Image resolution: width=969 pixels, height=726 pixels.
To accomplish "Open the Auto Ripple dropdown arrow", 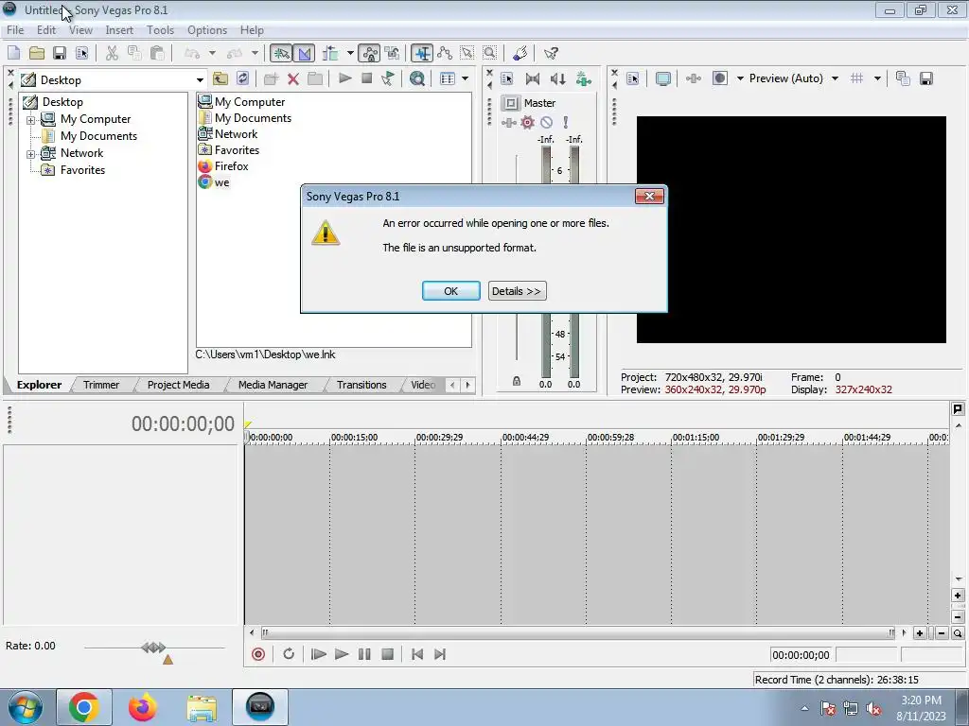I will pyautogui.click(x=350, y=53).
